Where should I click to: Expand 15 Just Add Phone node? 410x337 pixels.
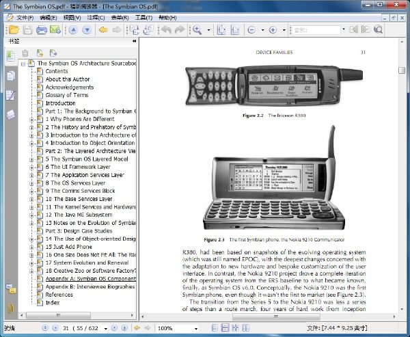click(x=31, y=247)
